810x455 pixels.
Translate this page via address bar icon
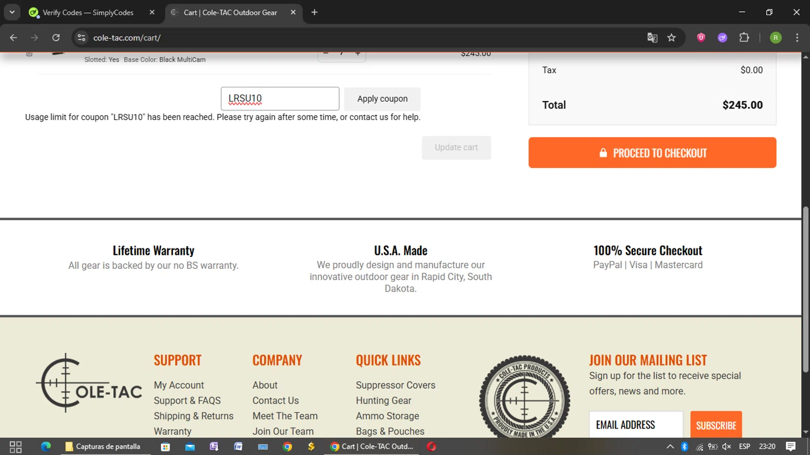click(x=652, y=38)
